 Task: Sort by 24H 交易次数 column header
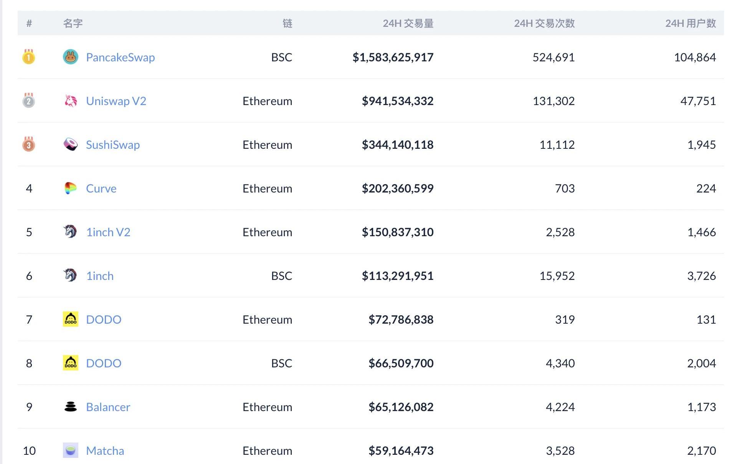(544, 23)
